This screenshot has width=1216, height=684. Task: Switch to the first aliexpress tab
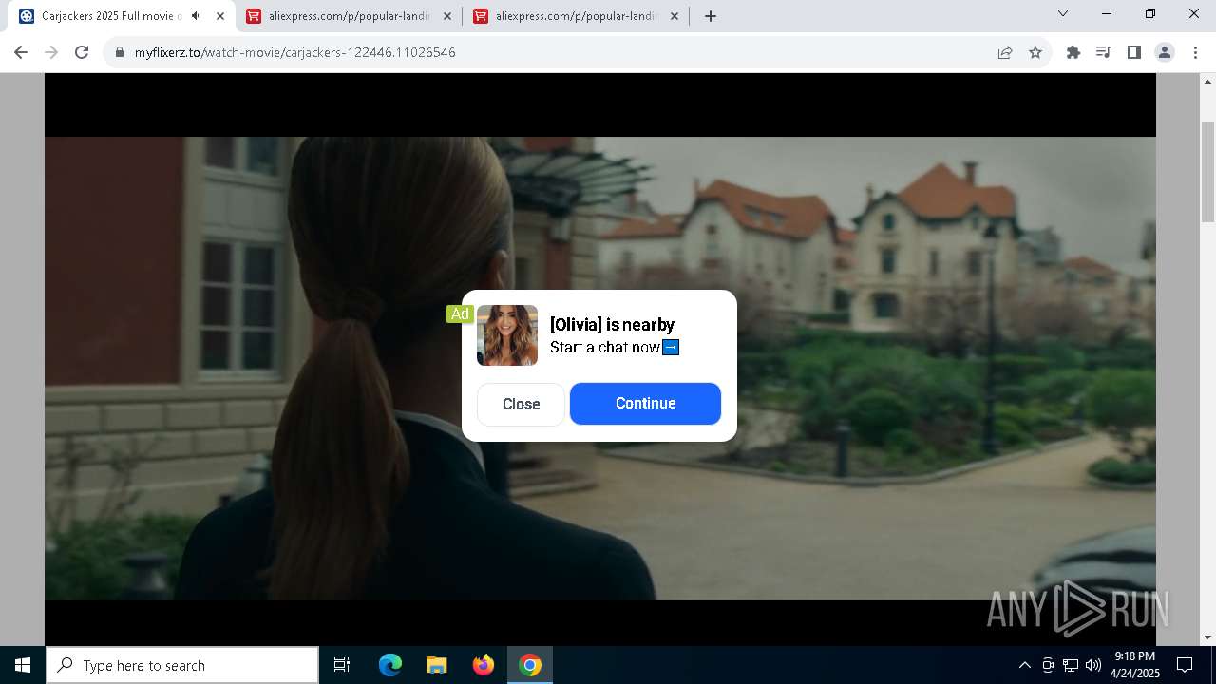[349, 16]
